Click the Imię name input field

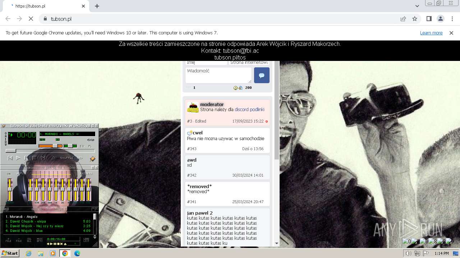click(206, 63)
